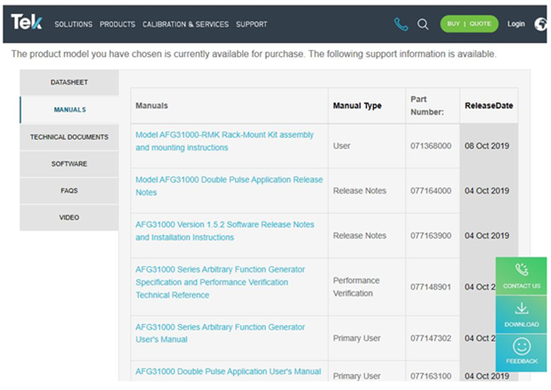Viewport: 551px width, 390px height.
Task: Click the Contact Us phone icon
Action: pos(522,271)
